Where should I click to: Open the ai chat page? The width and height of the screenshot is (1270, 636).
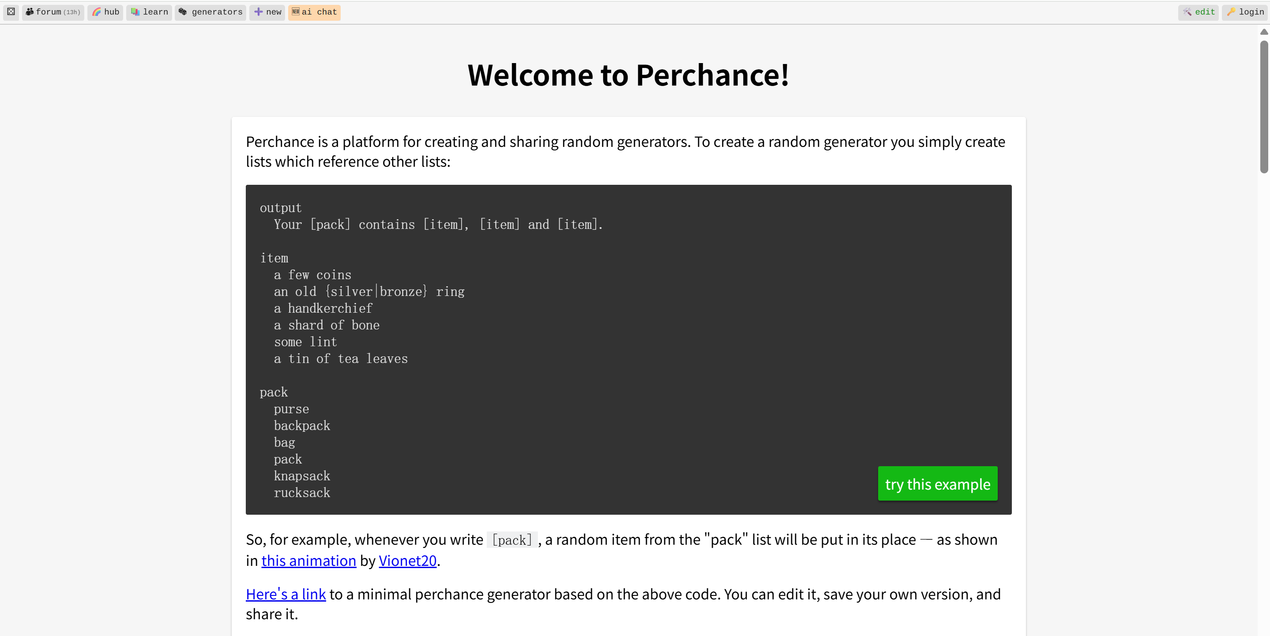click(x=314, y=12)
